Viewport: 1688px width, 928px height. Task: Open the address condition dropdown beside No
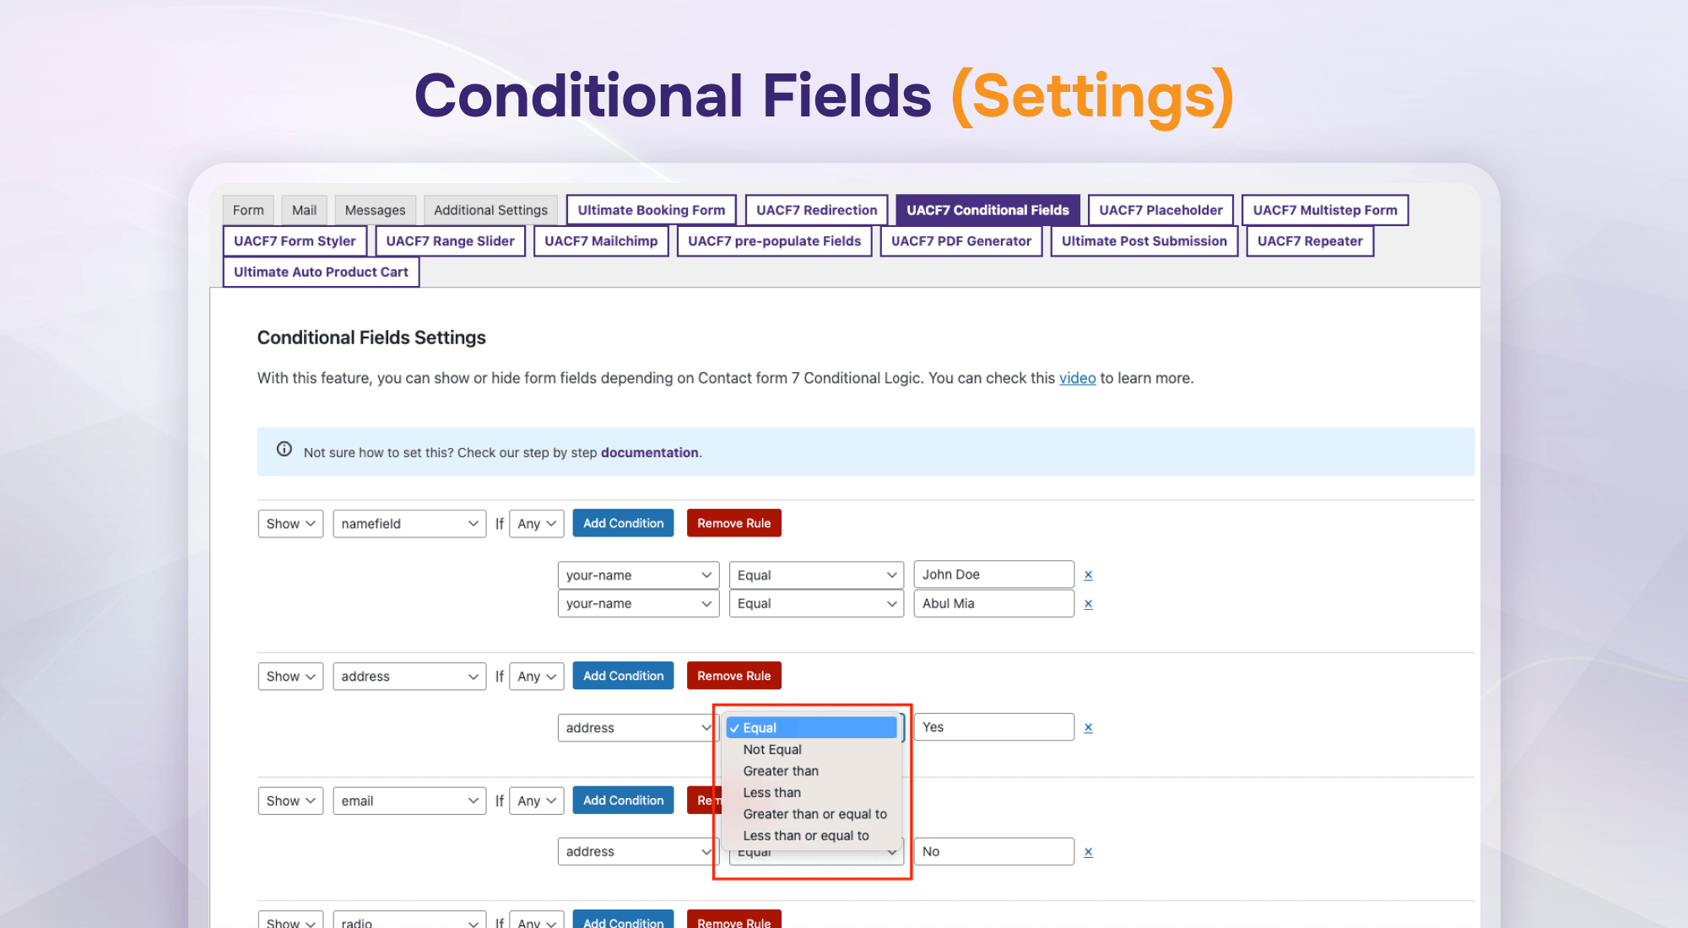[638, 852]
